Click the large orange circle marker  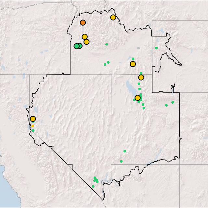pos(83,22)
